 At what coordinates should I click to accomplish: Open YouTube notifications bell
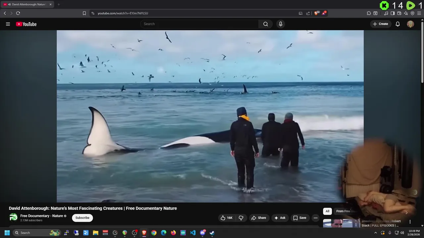coord(397,24)
